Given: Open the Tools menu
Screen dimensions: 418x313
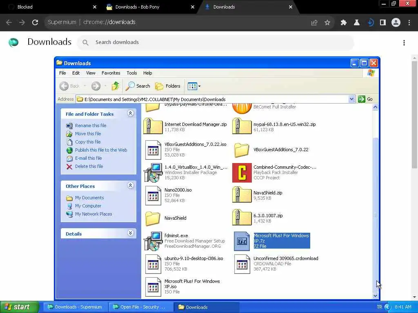Looking at the screenshot, I should (x=132, y=73).
